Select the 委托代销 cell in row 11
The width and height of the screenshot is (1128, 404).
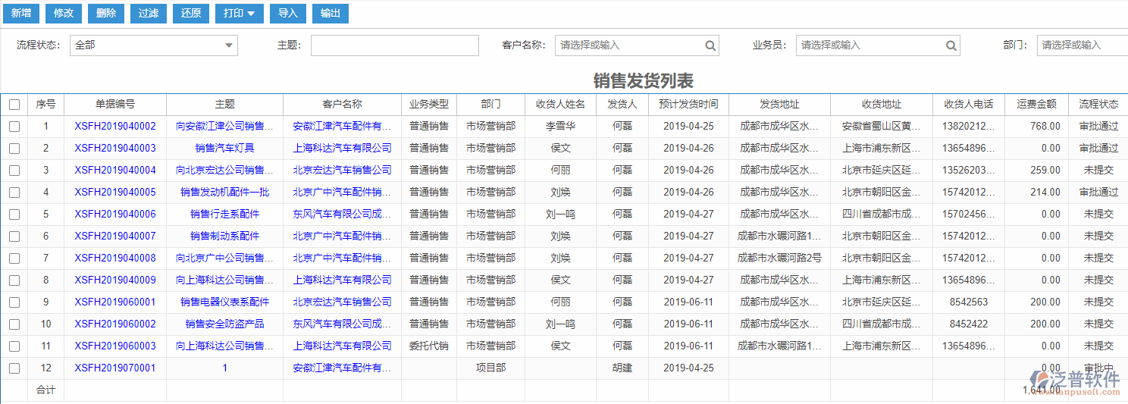(x=429, y=346)
